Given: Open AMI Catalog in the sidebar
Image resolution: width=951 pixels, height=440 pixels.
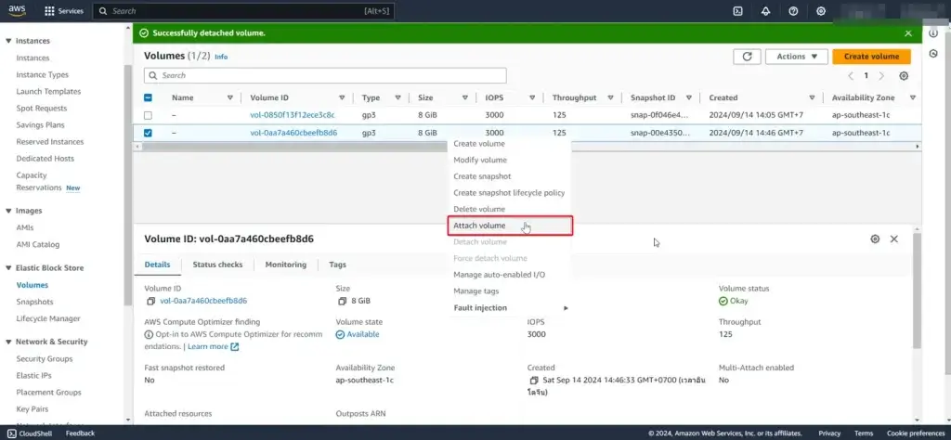Looking at the screenshot, I should tap(37, 245).
